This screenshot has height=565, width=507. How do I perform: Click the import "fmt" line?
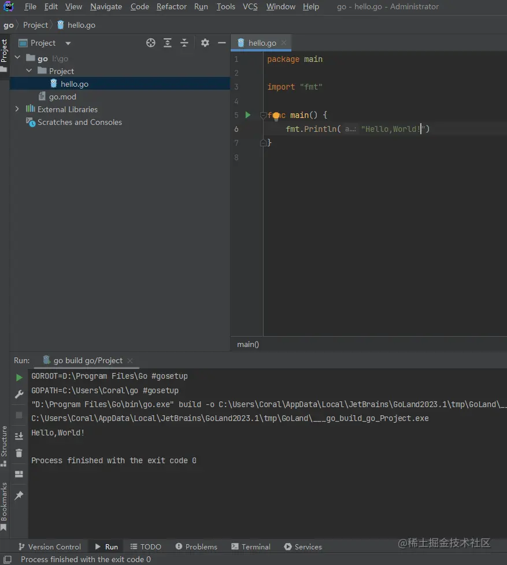[295, 87]
